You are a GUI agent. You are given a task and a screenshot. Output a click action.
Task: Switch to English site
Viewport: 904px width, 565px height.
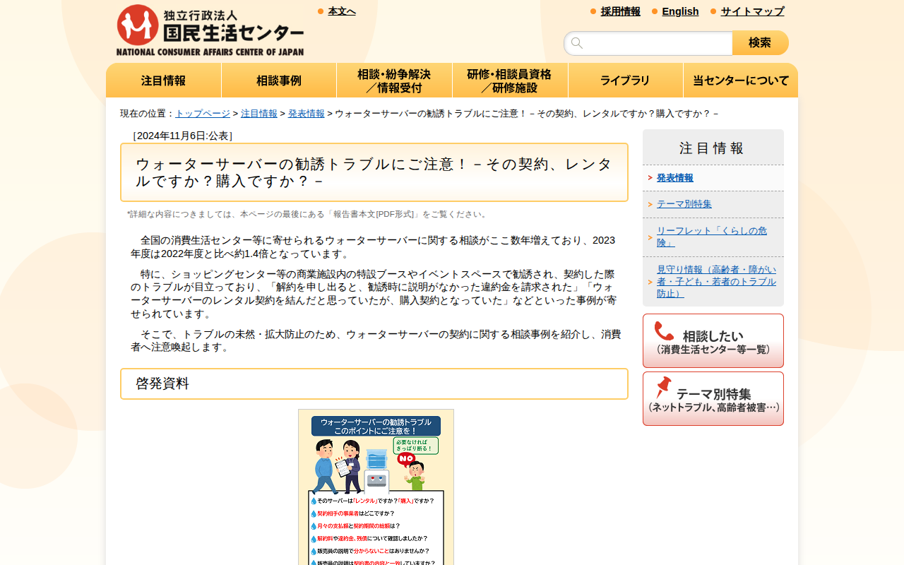pos(680,11)
